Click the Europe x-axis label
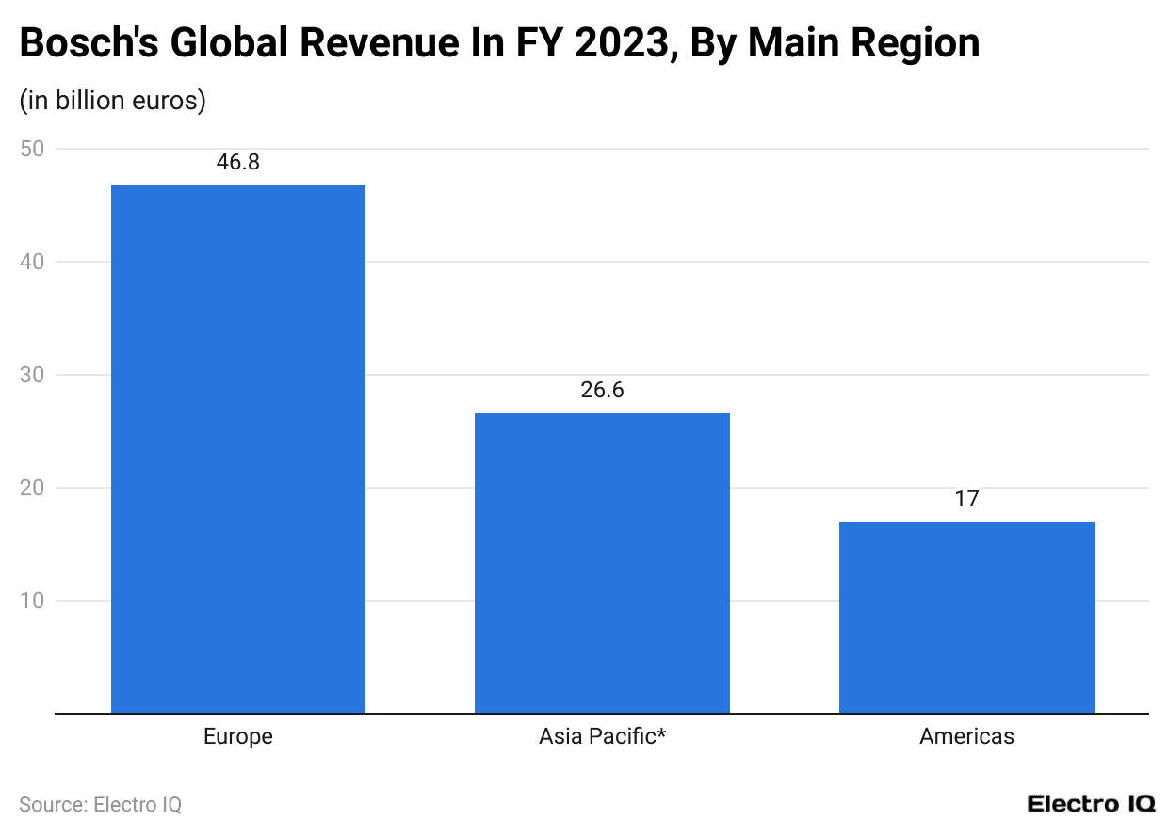Viewport: 1168px width, 836px height. 238,736
